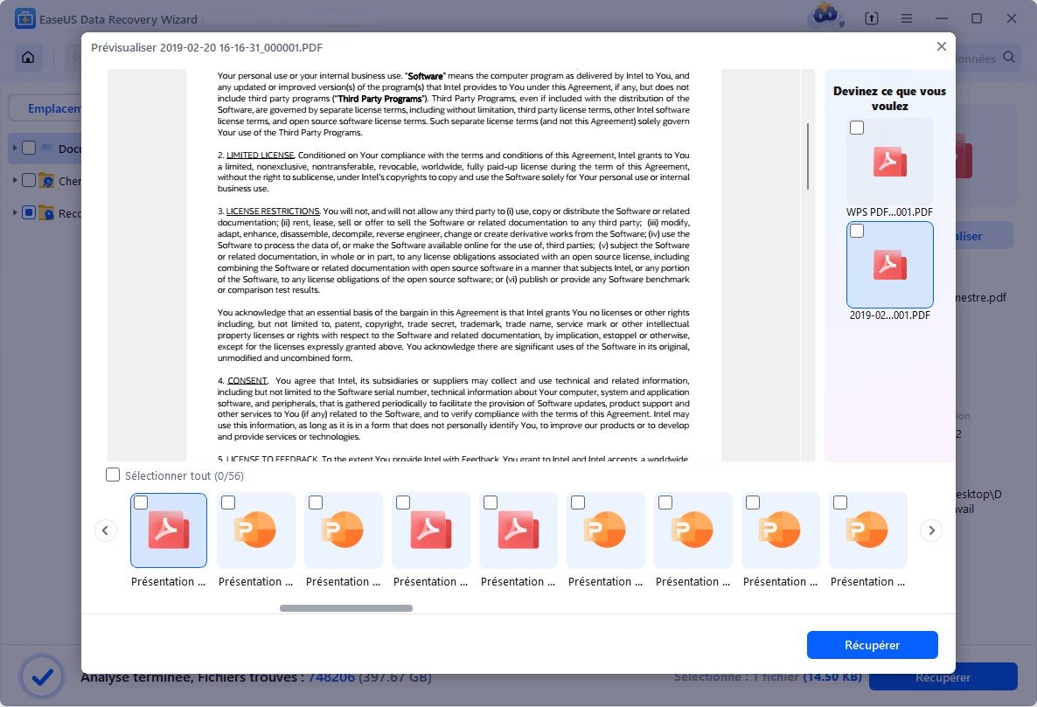Click the search magnifier icon near 'données'
Screen dimensions: 1037x707
pyautogui.click(x=1010, y=56)
